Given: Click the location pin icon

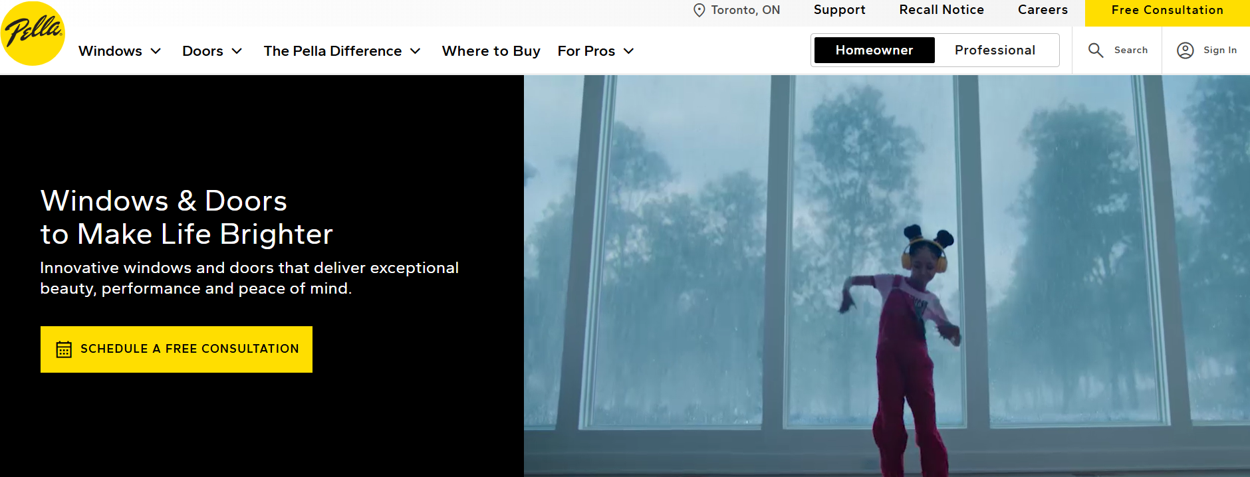Looking at the screenshot, I should (x=699, y=10).
